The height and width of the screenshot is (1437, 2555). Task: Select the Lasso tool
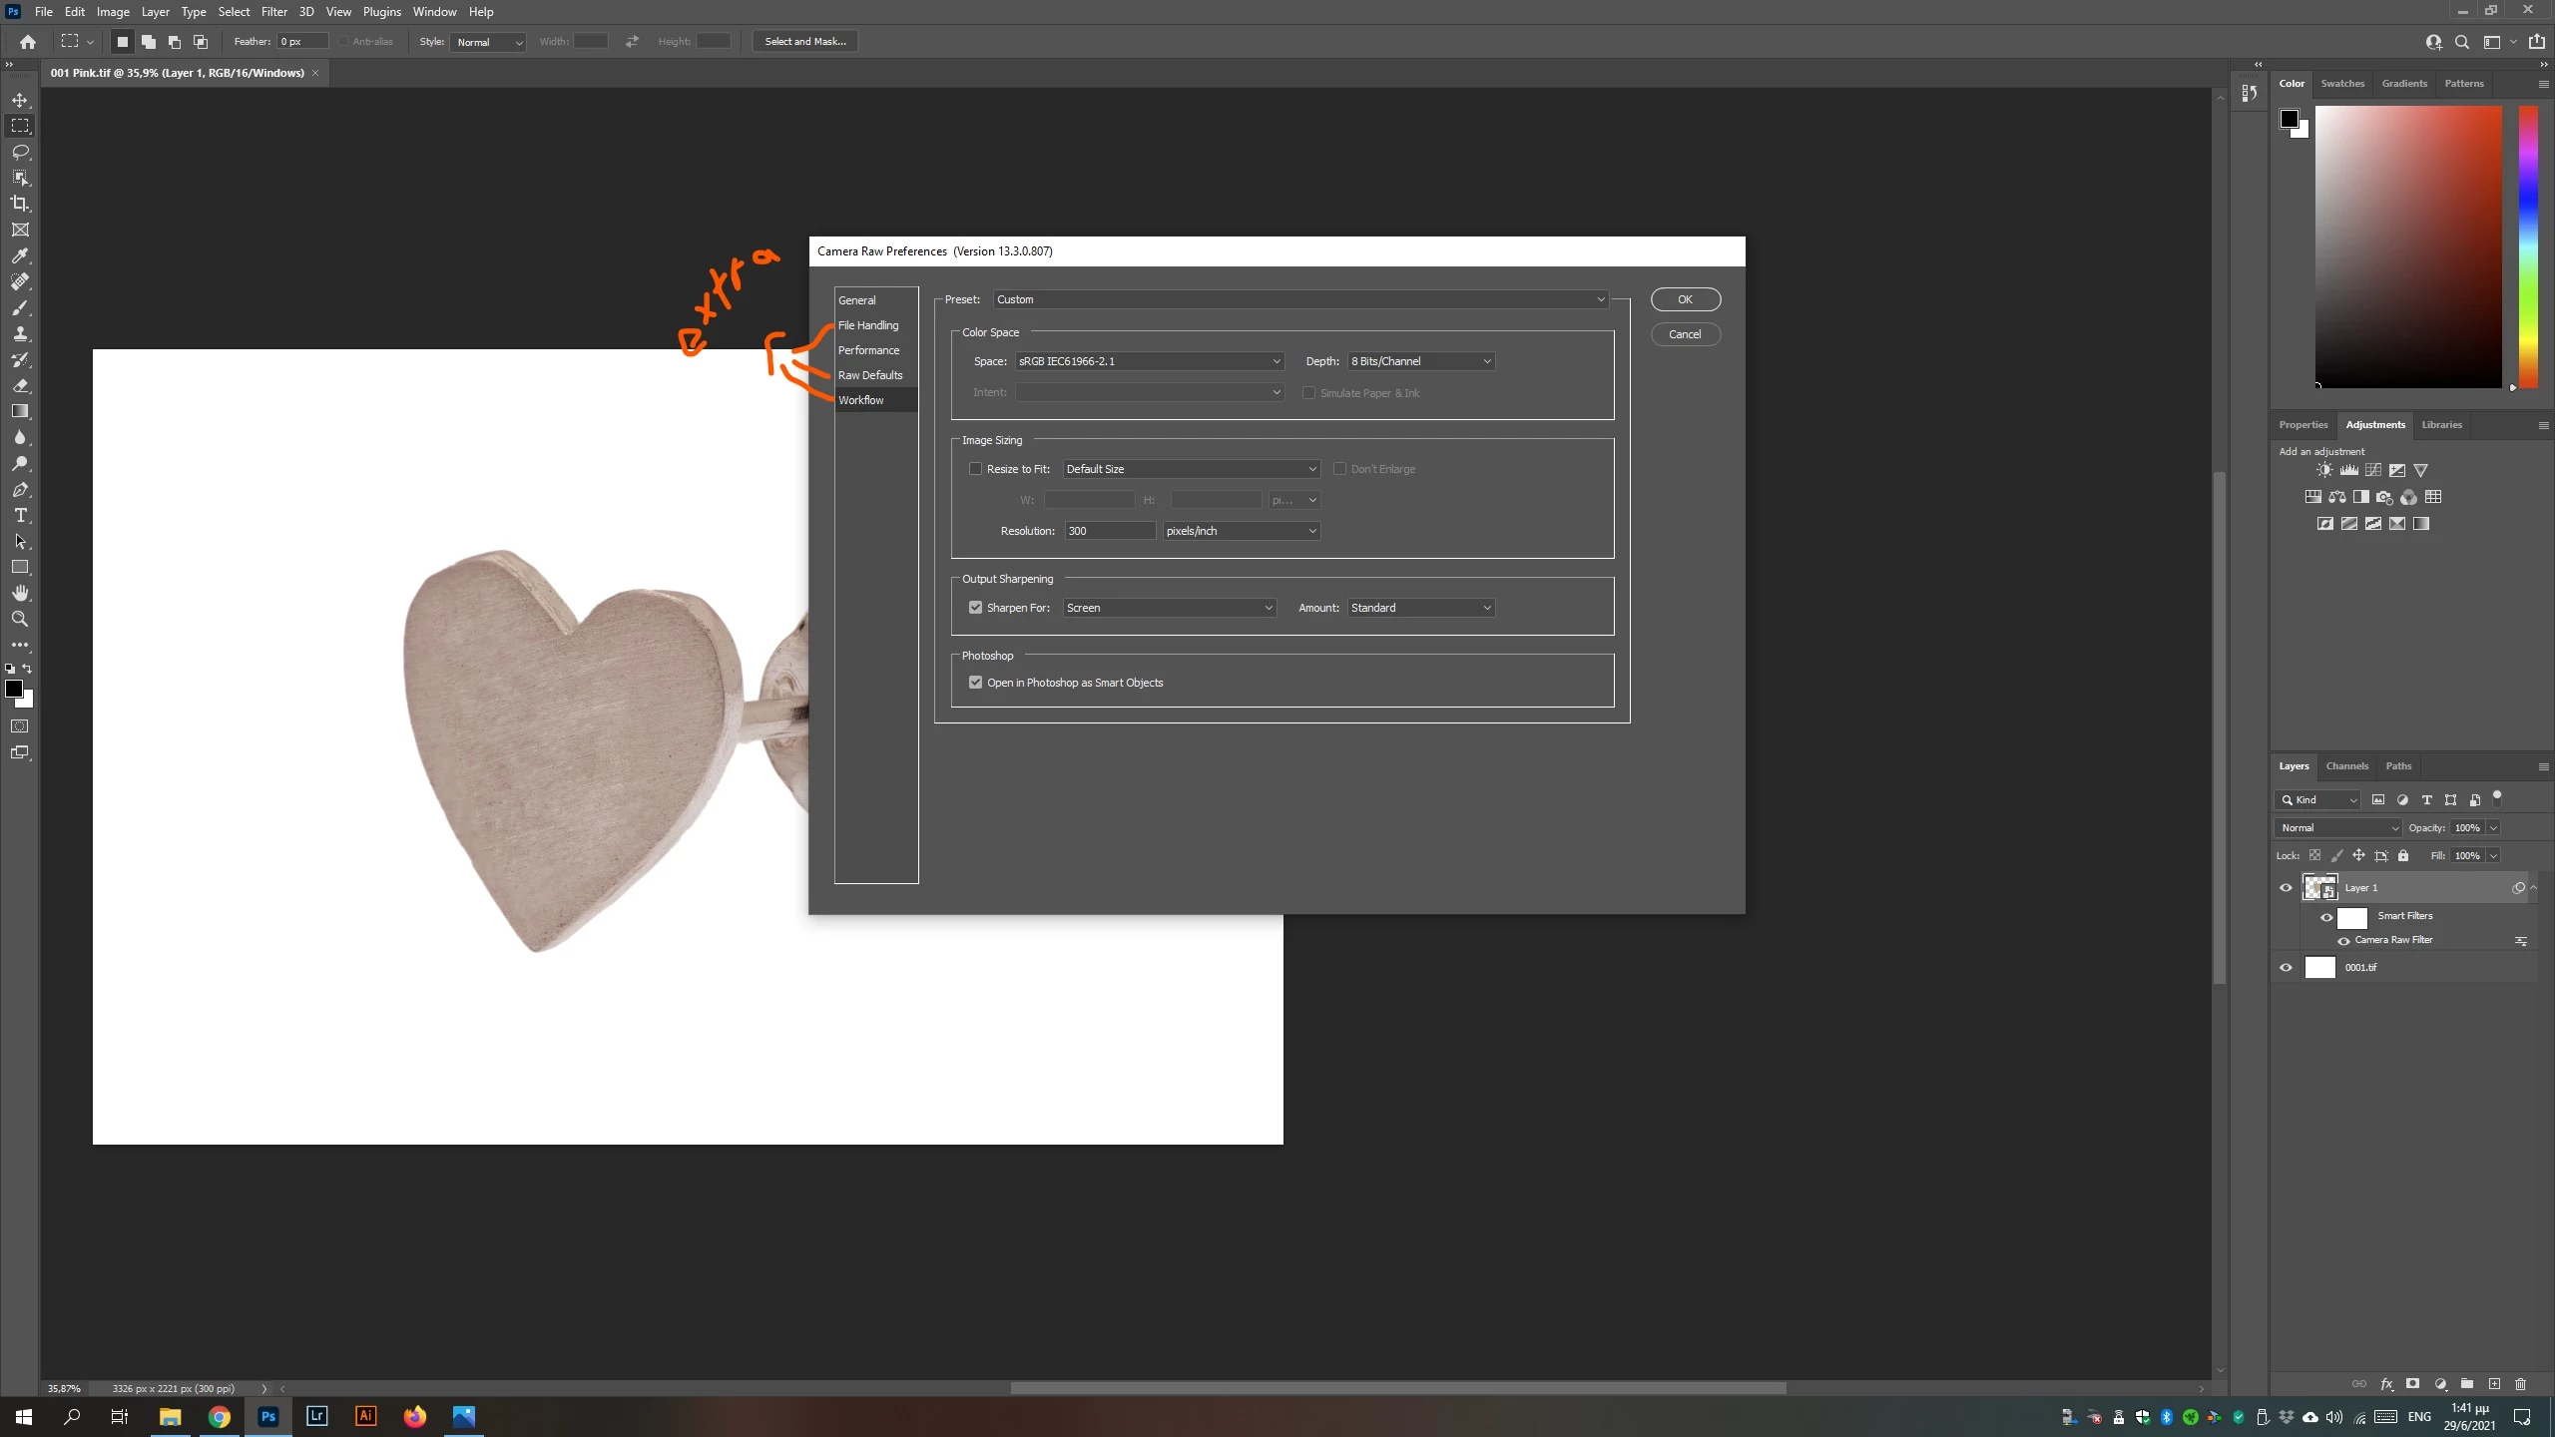pyautogui.click(x=20, y=152)
